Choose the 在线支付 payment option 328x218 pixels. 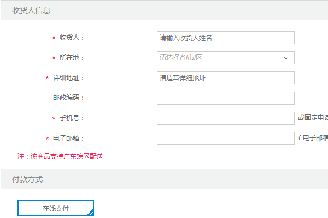[x=56, y=208]
